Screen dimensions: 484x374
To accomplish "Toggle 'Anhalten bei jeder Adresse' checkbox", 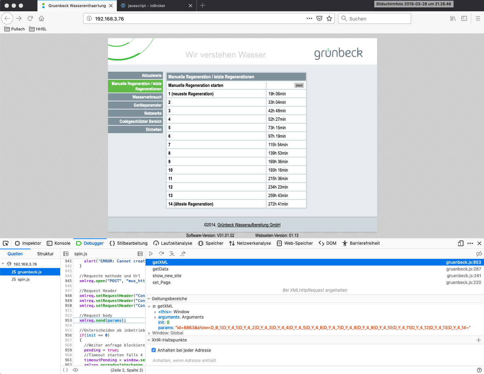I will pyautogui.click(x=154, y=350).
